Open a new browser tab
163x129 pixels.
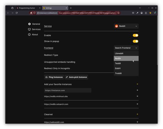pos(71,8)
